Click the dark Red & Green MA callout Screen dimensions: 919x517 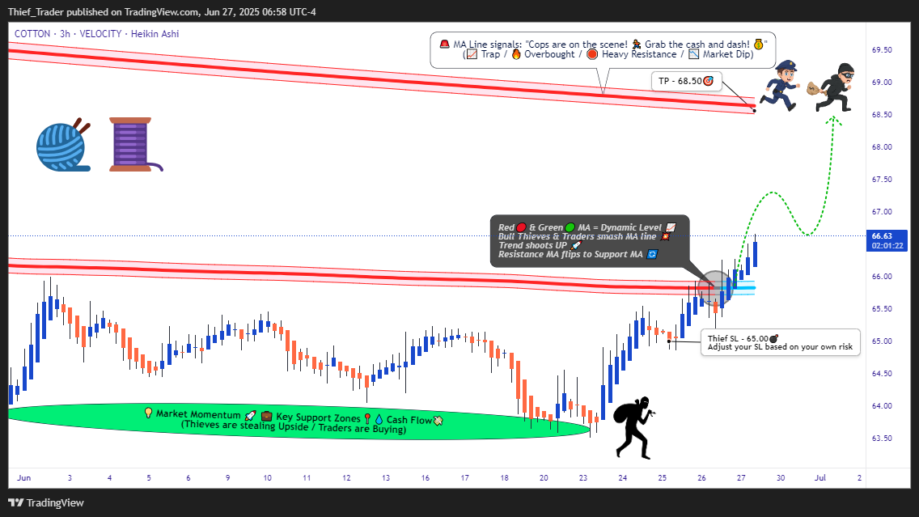click(589, 241)
